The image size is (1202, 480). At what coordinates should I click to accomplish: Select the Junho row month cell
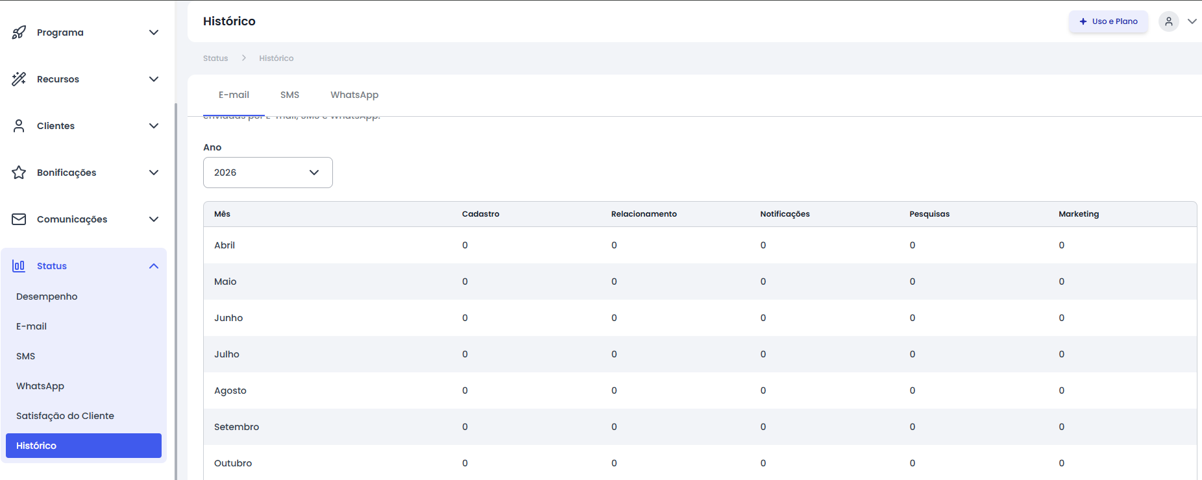(228, 318)
